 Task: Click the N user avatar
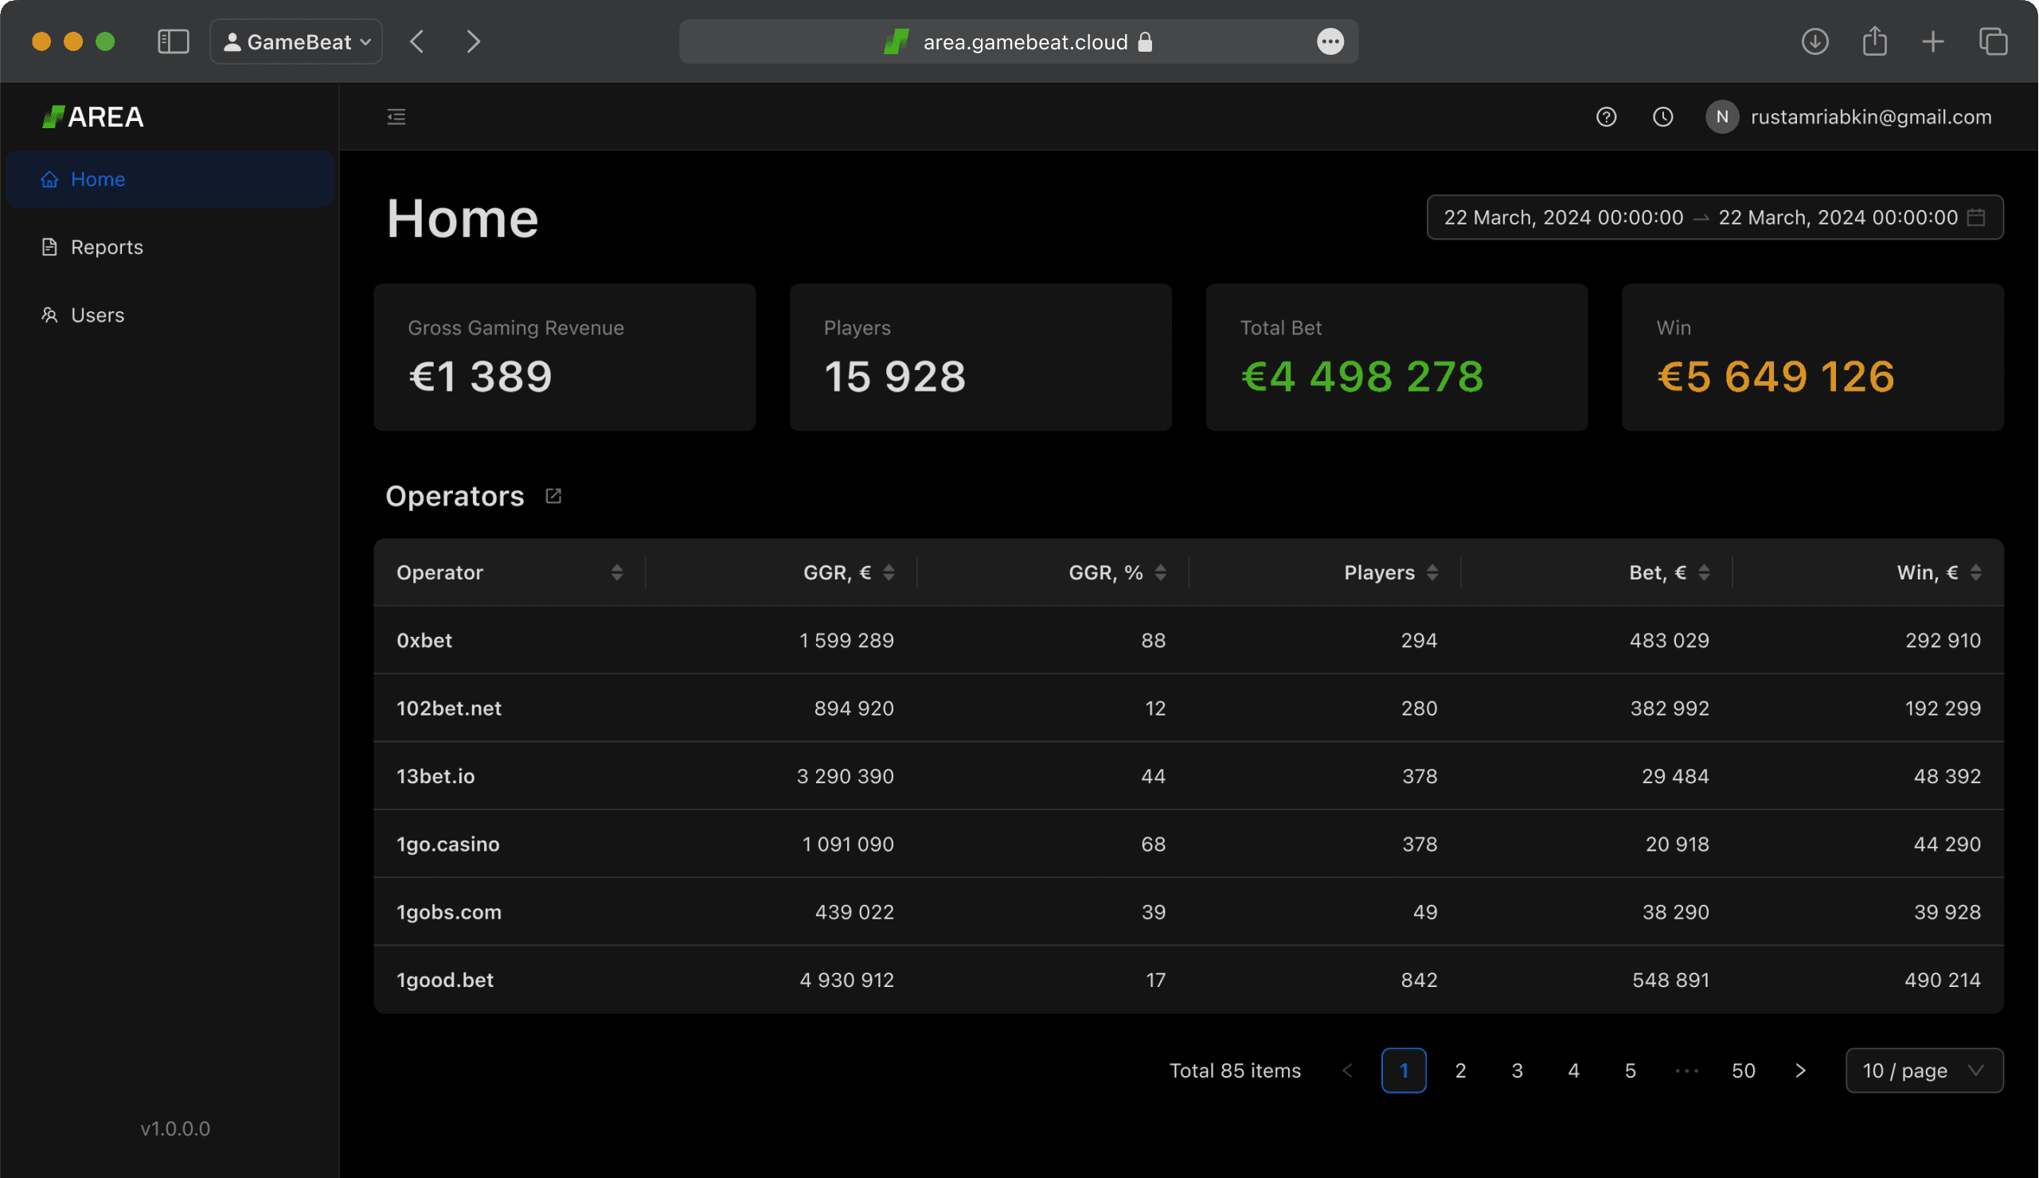[x=1722, y=116]
